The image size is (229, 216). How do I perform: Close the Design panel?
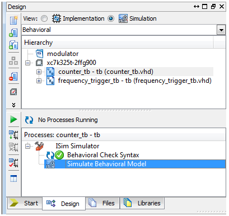[222, 7]
